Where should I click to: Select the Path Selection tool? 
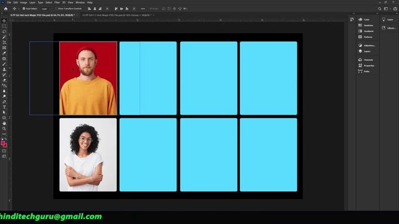tap(4, 112)
